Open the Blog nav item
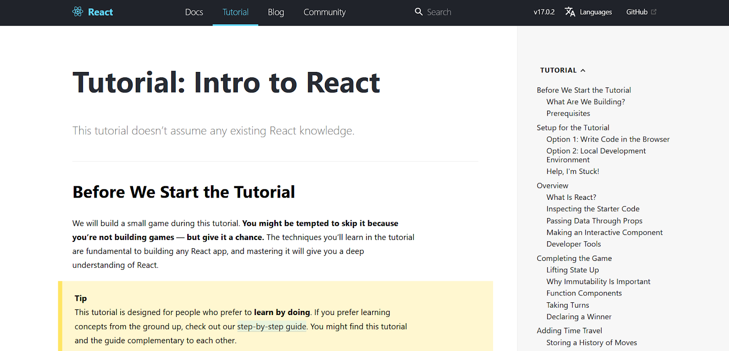The image size is (729, 351). pyautogui.click(x=276, y=12)
